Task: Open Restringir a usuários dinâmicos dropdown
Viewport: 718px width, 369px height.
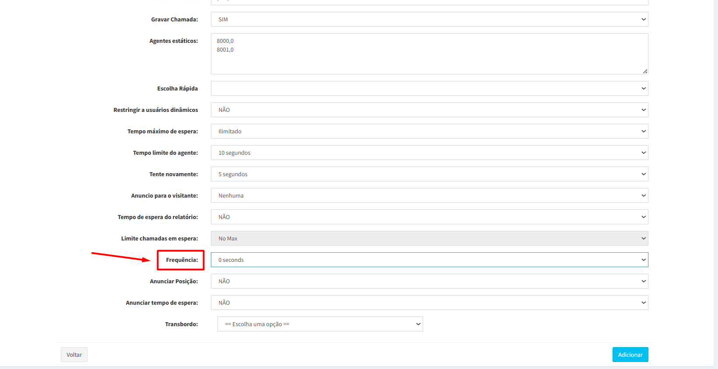Action: coord(429,110)
